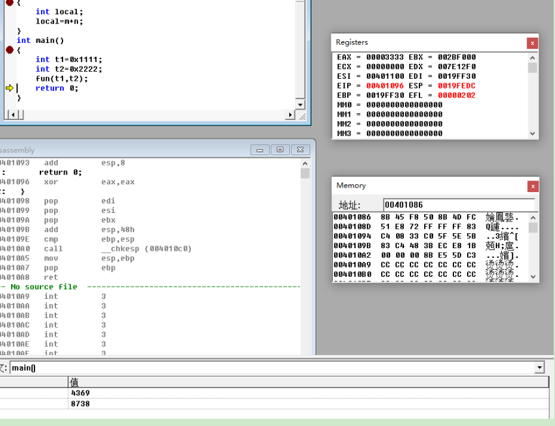Click the EAX value 00003333

[385, 57]
